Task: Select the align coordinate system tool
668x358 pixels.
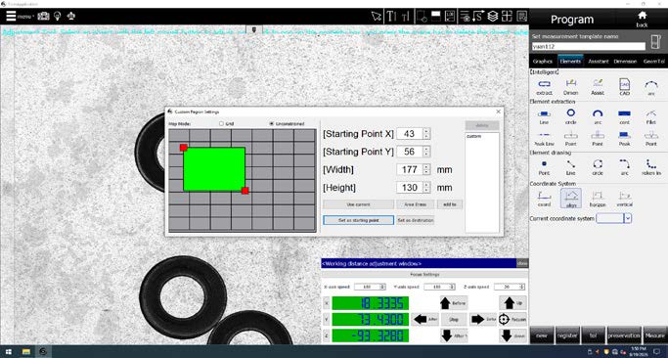Action: coord(571,199)
